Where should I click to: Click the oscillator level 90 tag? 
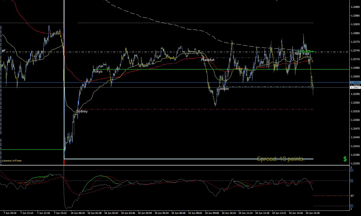[352, 170]
